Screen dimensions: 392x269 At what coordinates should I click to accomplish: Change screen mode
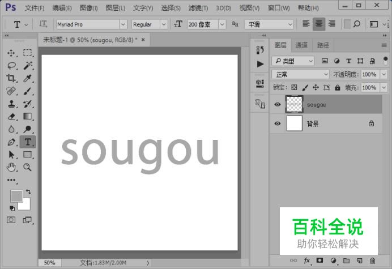point(27,220)
